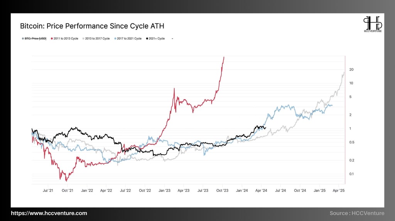Click the black 2021+ Cycle legend dot
This screenshot has height=221, width=395.
(x=147, y=39)
